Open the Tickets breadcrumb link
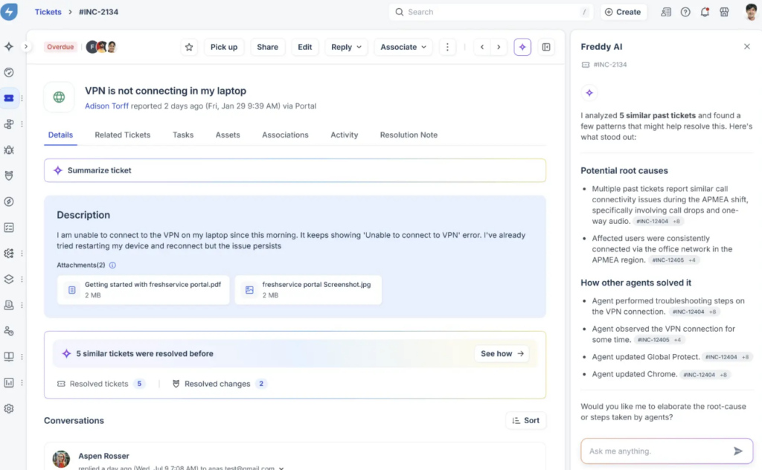 coord(48,12)
